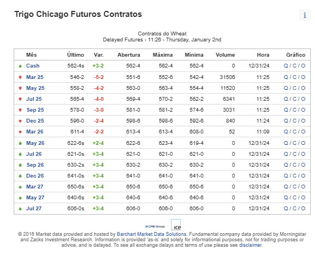Follow the Barchart Market Data Solutions link

tap(152, 234)
